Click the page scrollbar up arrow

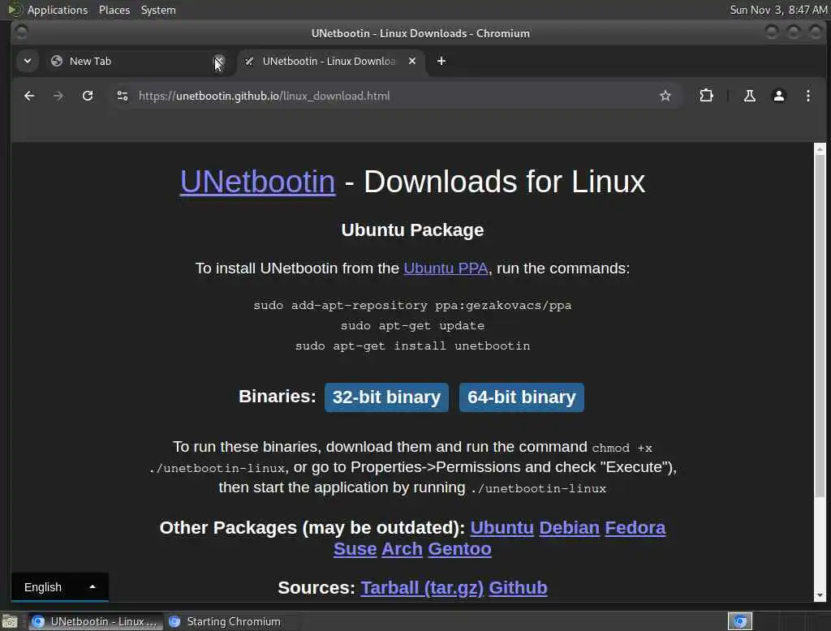(x=820, y=149)
